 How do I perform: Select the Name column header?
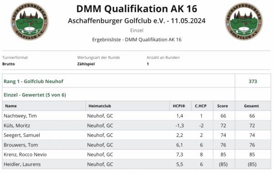(11, 106)
